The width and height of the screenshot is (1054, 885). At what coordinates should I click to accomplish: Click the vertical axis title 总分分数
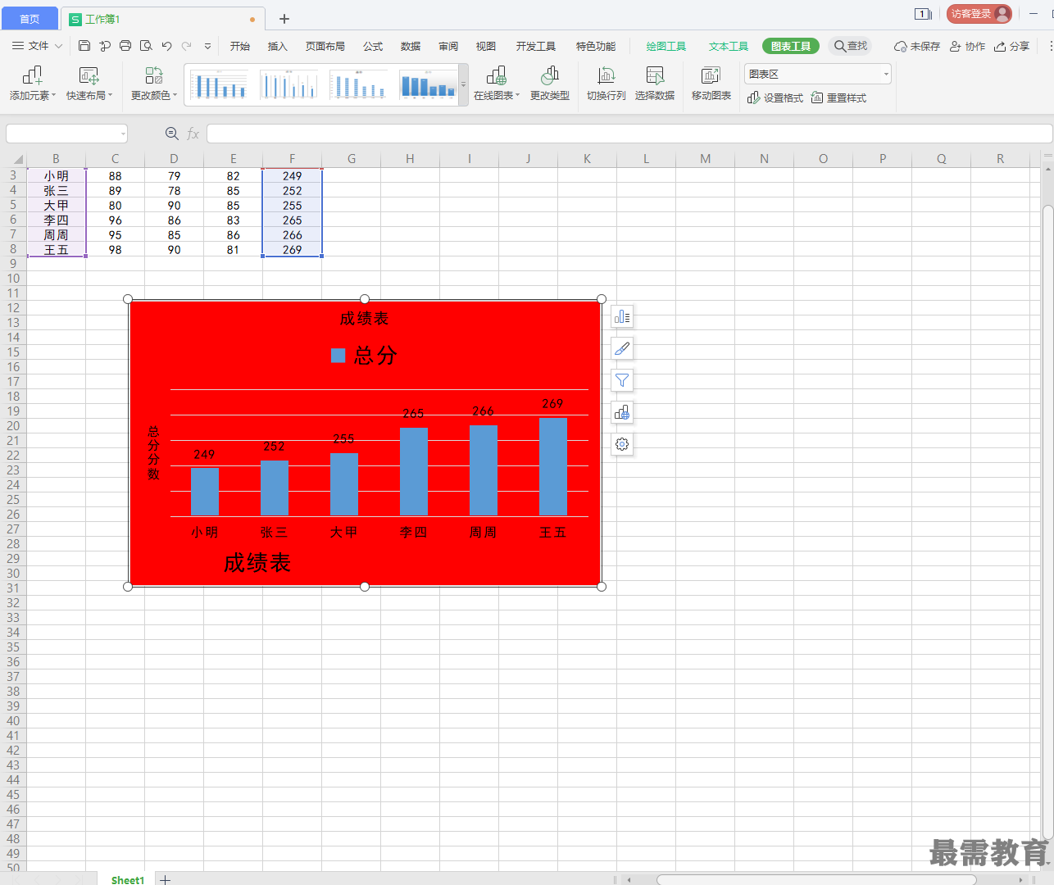pyautogui.click(x=153, y=452)
